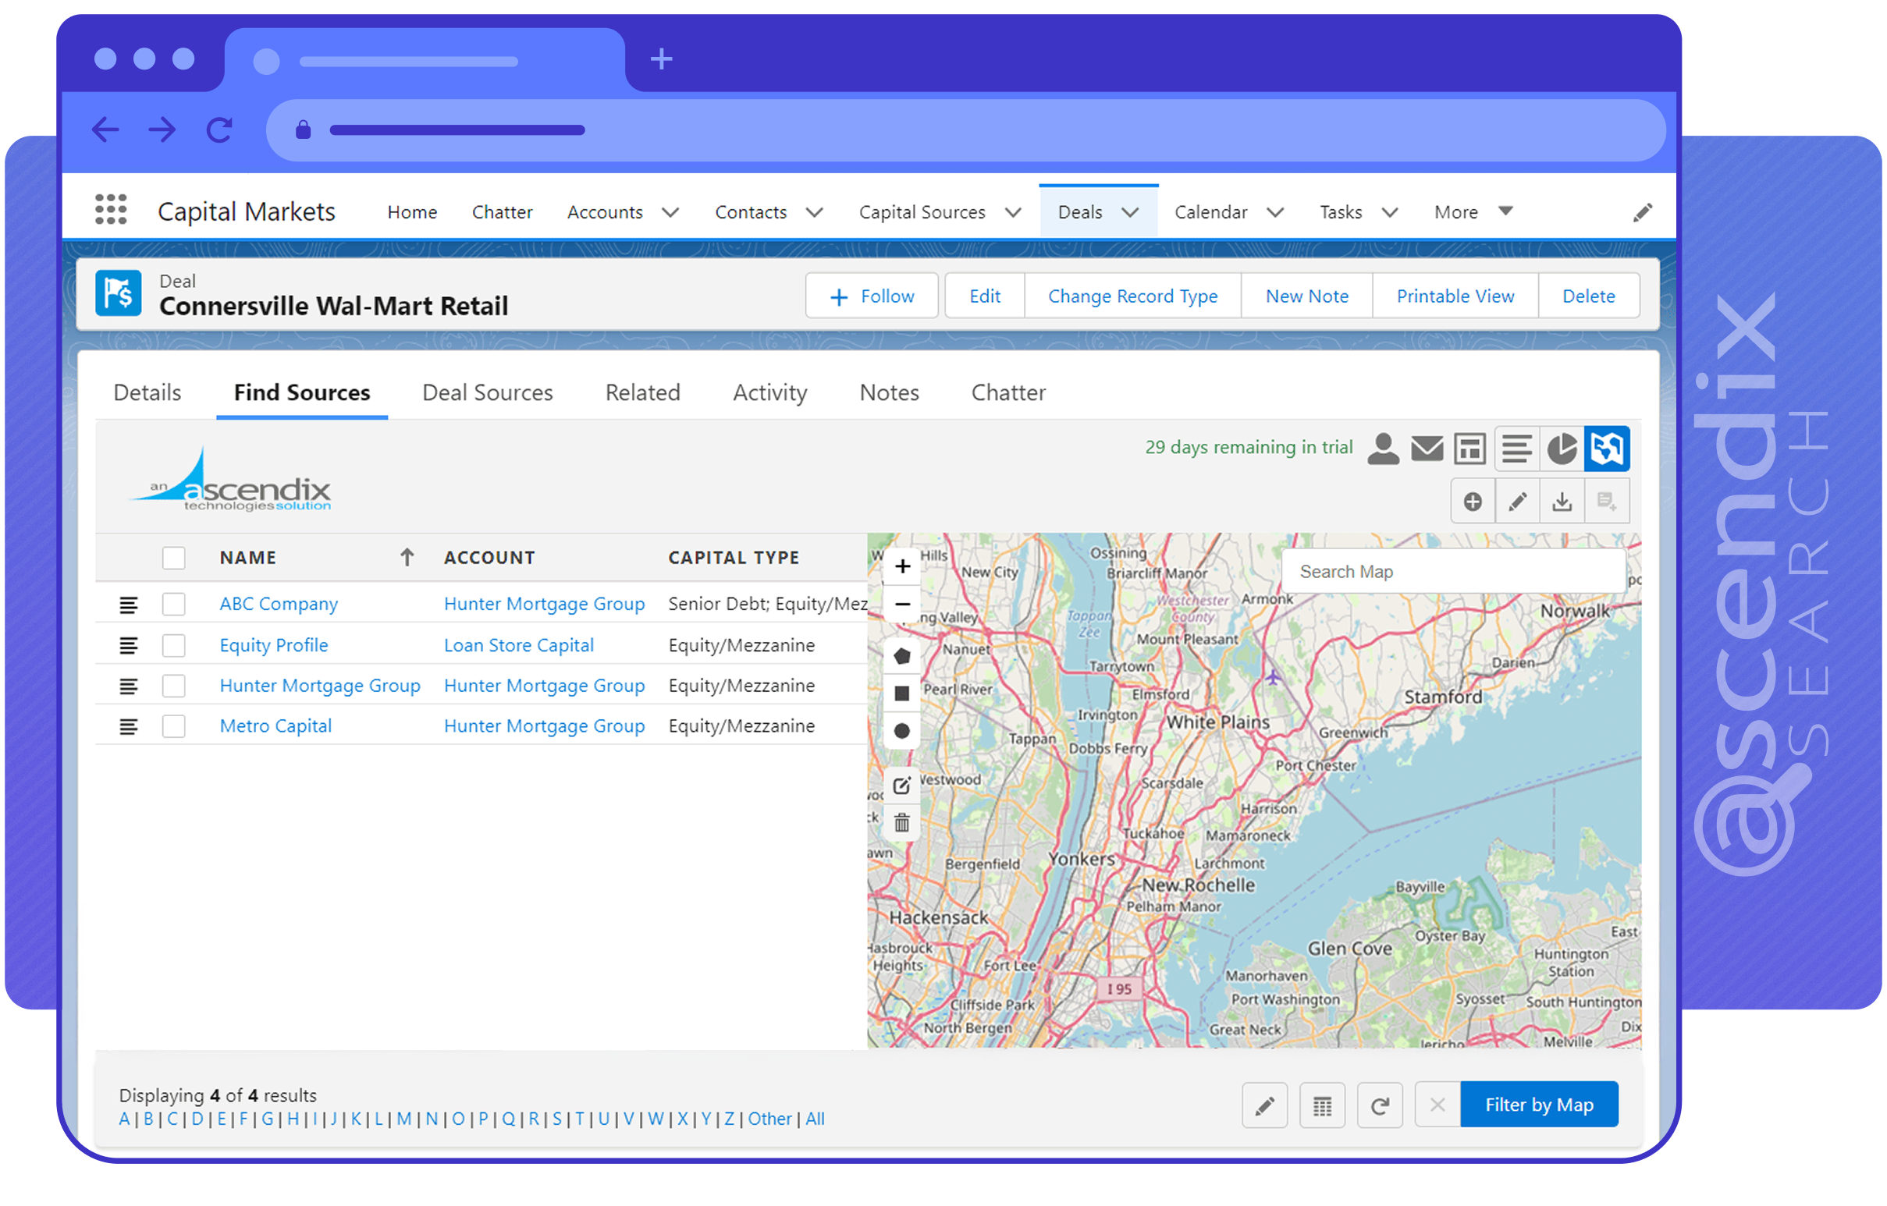Click the edit shapes icon on map
This screenshot has width=1887, height=1206.
(x=902, y=786)
